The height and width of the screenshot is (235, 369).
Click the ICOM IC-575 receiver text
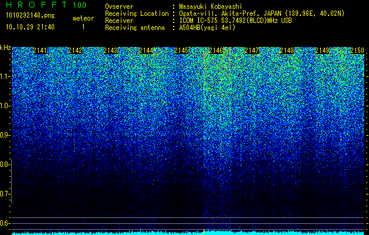pyautogui.click(x=235, y=21)
